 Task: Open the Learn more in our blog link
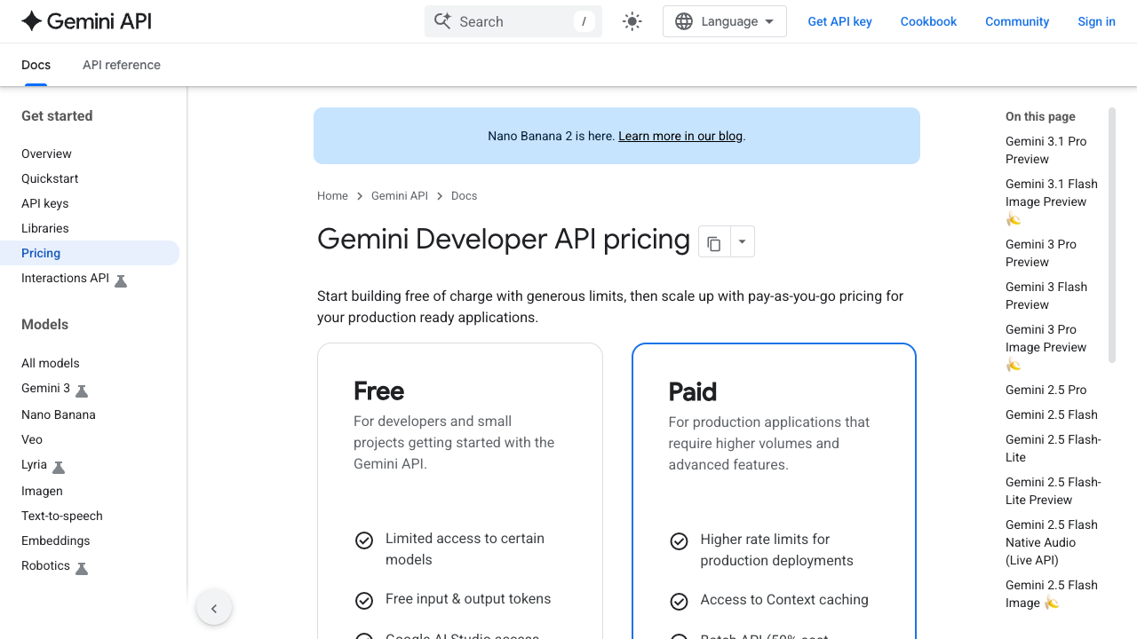click(x=680, y=136)
